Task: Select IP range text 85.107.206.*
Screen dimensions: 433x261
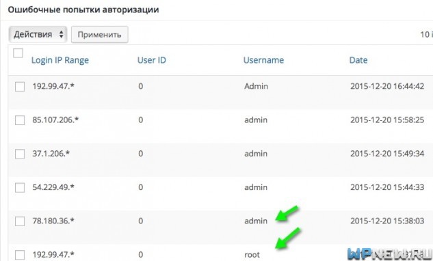Action: click(55, 120)
